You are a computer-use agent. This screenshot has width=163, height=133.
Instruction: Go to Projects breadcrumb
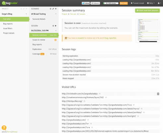pyautogui.click(x=64, y=14)
